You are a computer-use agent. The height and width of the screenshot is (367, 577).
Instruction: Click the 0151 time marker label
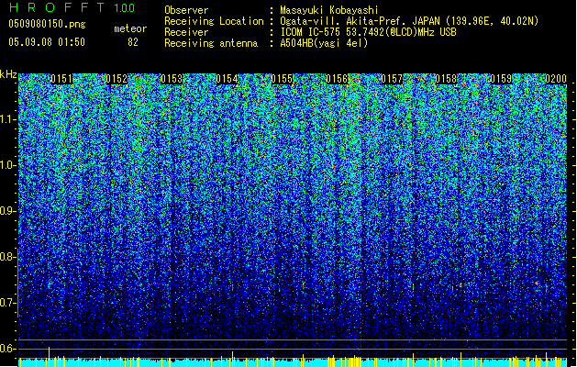[x=61, y=79]
